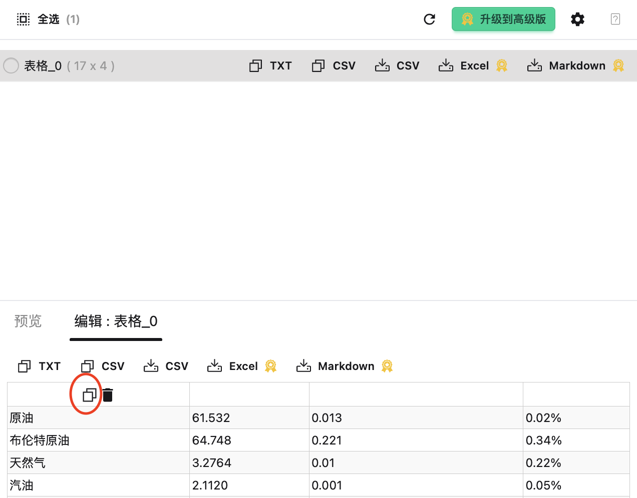Copy TXT in the edit panel toolbar
Image resolution: width=637 pixels, height=498 pixels.
click(39, 366)
